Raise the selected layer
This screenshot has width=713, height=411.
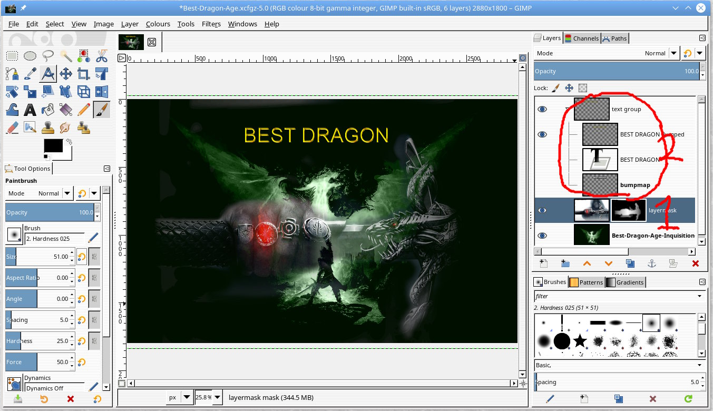[x=587, y=263]
